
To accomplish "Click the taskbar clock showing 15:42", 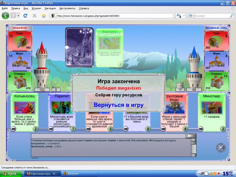I will (x=228, y=174).
